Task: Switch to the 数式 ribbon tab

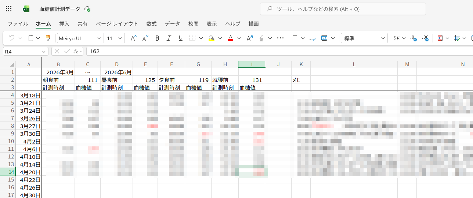Action: coord(151,24)
